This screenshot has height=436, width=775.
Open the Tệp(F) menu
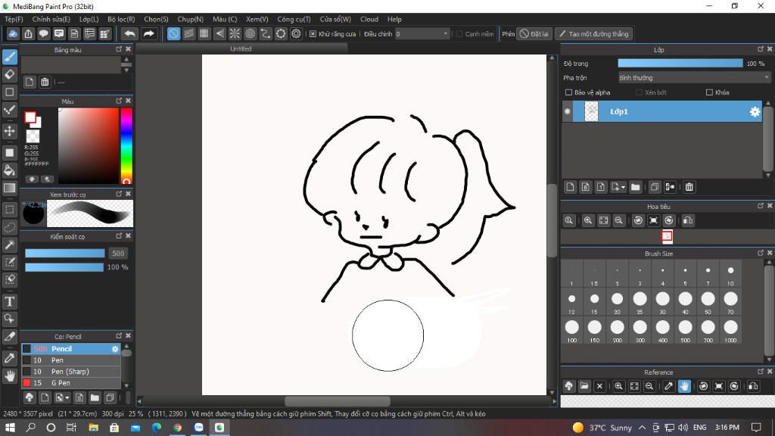click(14, 19)
